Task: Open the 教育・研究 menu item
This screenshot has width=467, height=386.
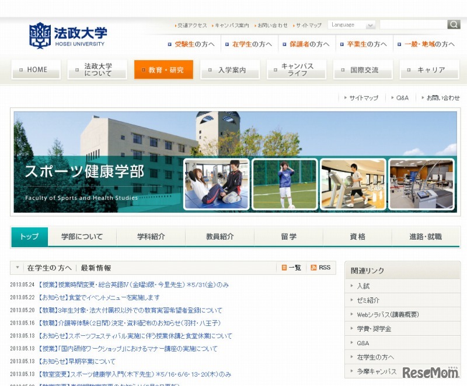Action: tap(163, 69)
